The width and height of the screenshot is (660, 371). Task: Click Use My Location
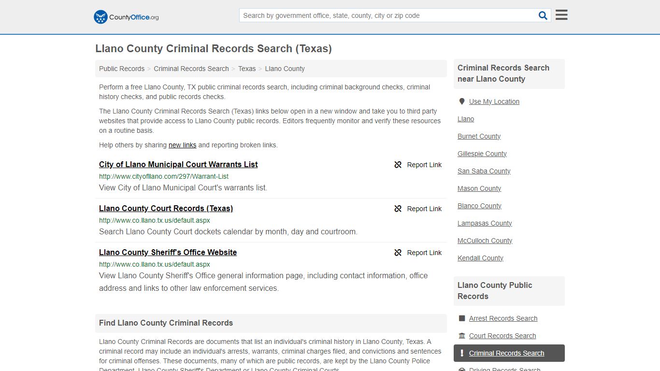coord(494,101)
